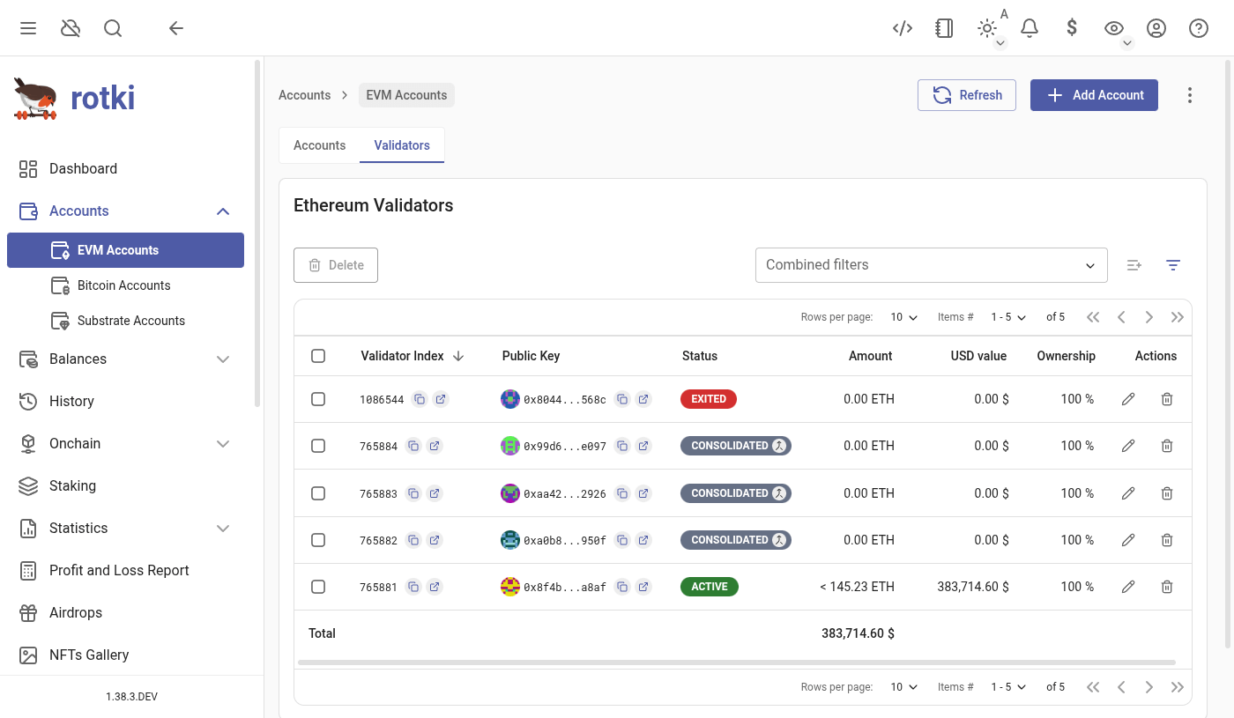Check the row for validator 765881
1234x718 pixels.
[318, 587]
